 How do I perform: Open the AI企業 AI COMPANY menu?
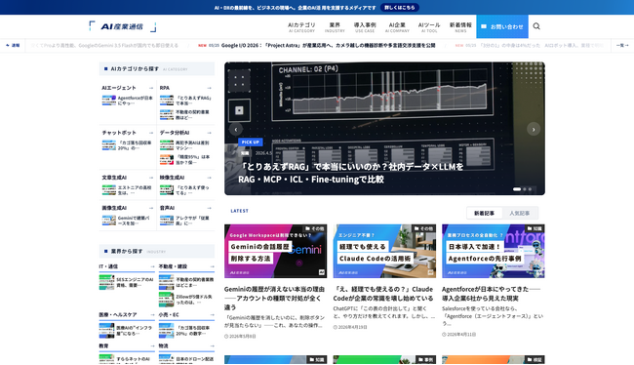[397, 27]
